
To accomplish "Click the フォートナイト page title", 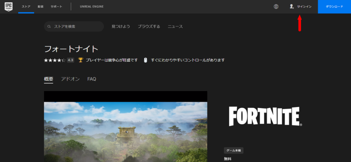I will coord(71,49).
